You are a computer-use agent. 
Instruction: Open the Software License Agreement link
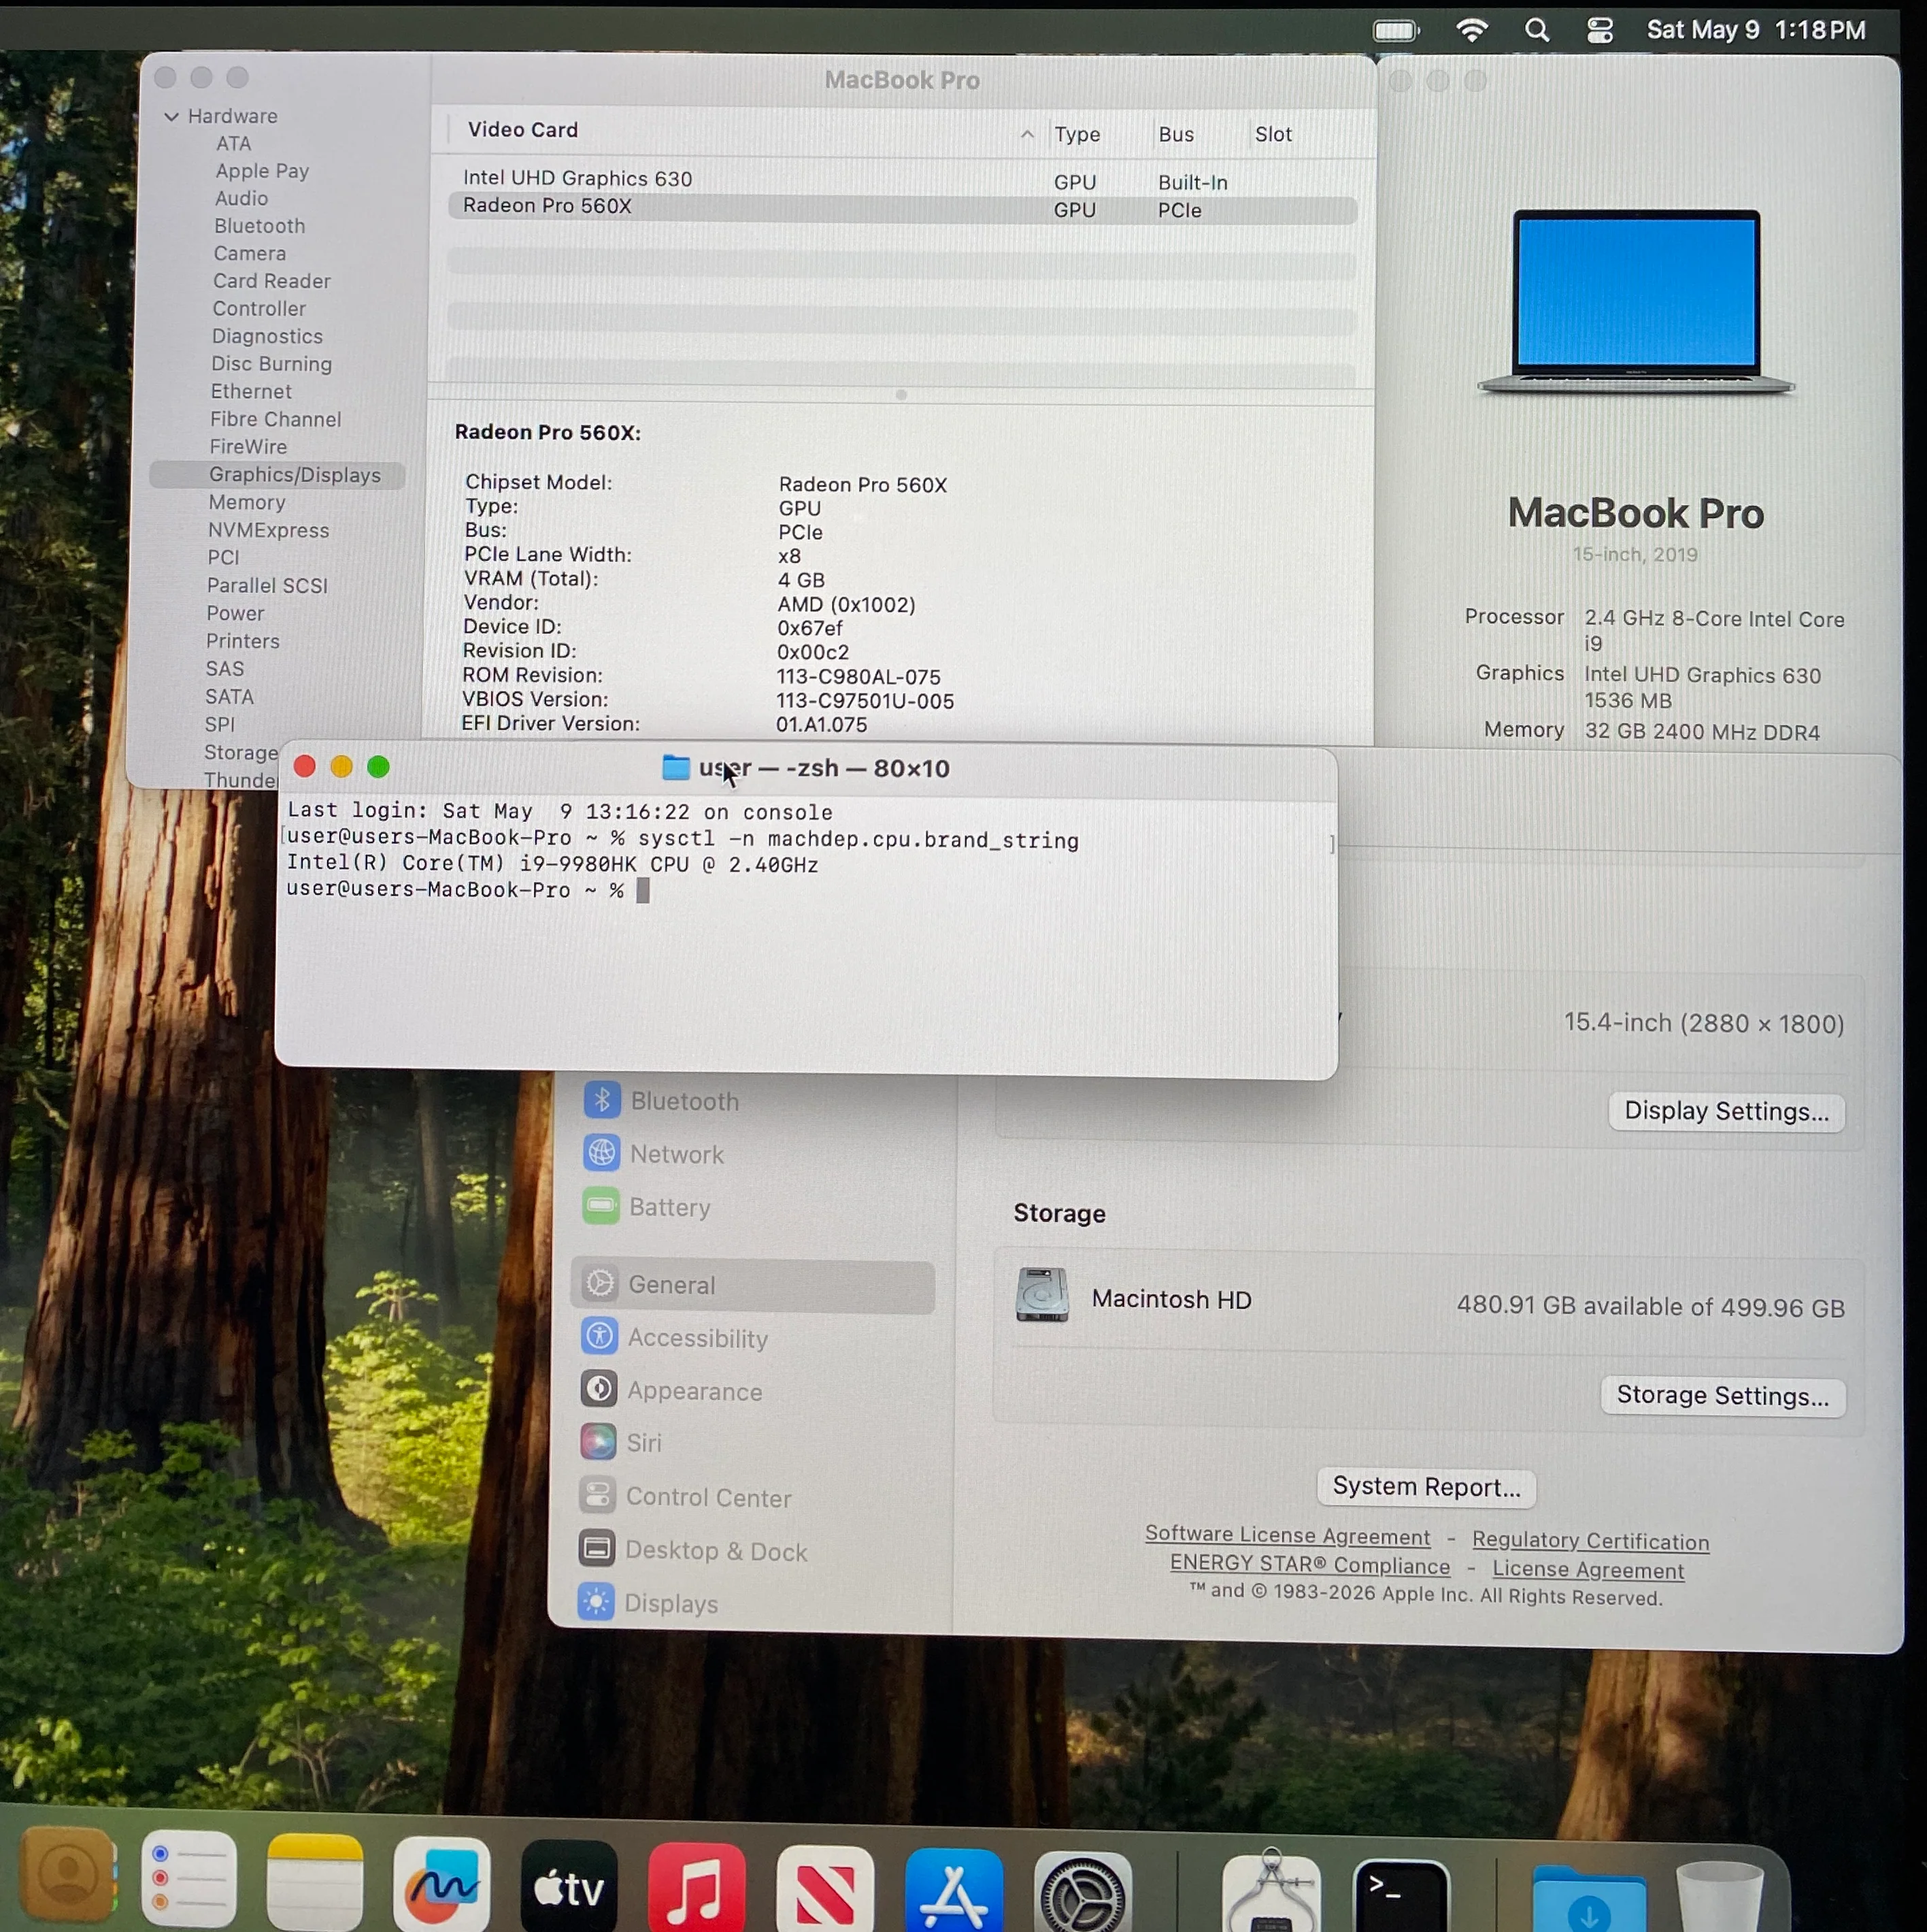pyautogui.click(x=1288, y=1535)
